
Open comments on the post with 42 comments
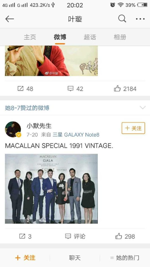coord(75,89)
